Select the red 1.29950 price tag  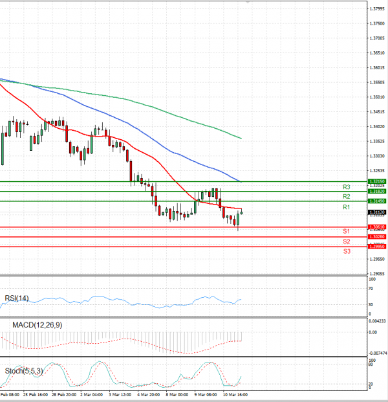(377, 247)
